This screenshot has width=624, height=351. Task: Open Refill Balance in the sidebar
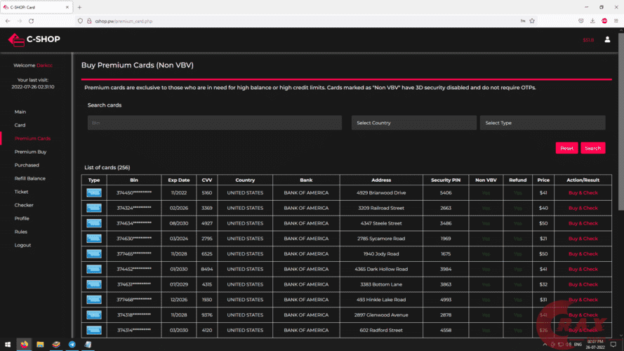[30, 178]
